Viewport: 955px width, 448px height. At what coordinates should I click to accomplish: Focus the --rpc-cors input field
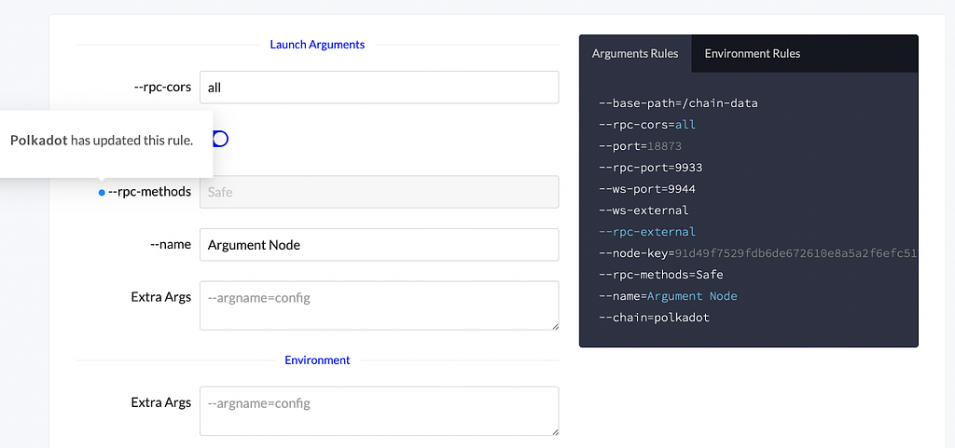(379, 88)
